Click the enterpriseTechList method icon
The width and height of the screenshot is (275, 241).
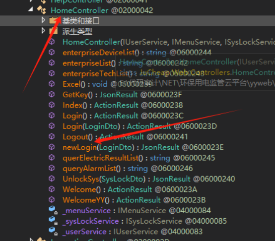coord(52,73)
